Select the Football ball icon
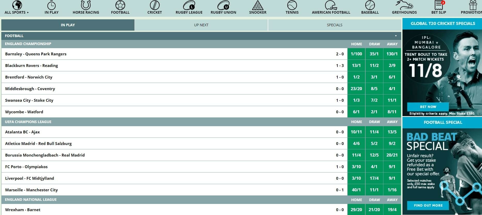 coord(120,5)
